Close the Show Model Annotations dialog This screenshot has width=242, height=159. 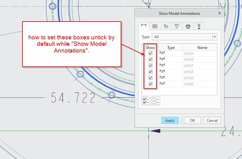[220, 13]
